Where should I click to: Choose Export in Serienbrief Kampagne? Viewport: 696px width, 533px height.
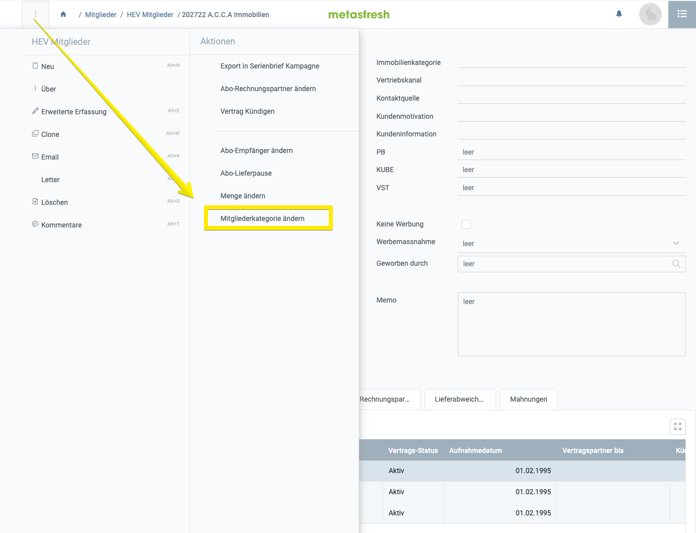tap(270, 66)
